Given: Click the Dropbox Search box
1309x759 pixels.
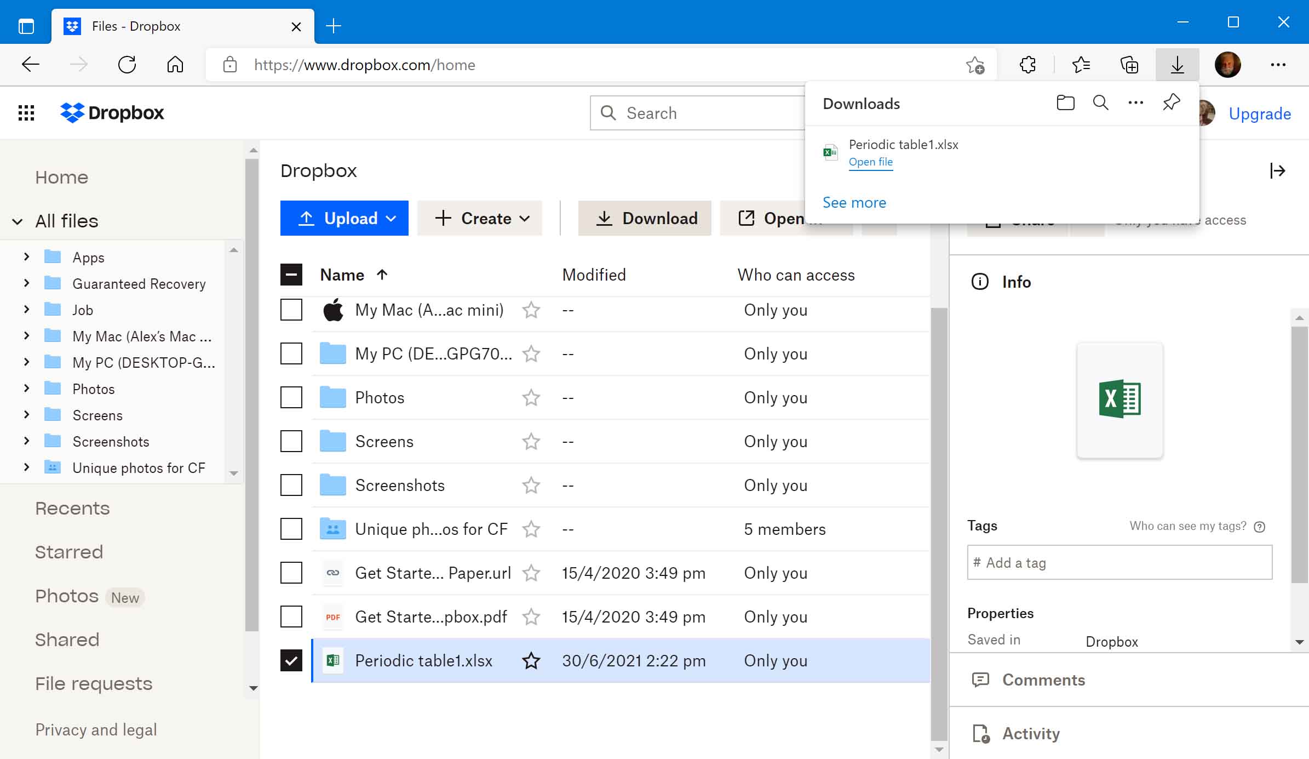Looking at the screenshot, I should click(697, 113).
